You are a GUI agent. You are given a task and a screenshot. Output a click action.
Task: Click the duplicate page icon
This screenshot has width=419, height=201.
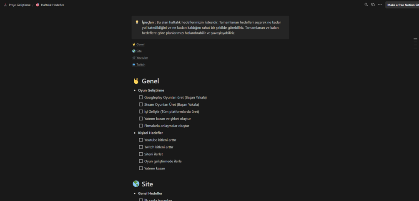click(x=373, y=5)
